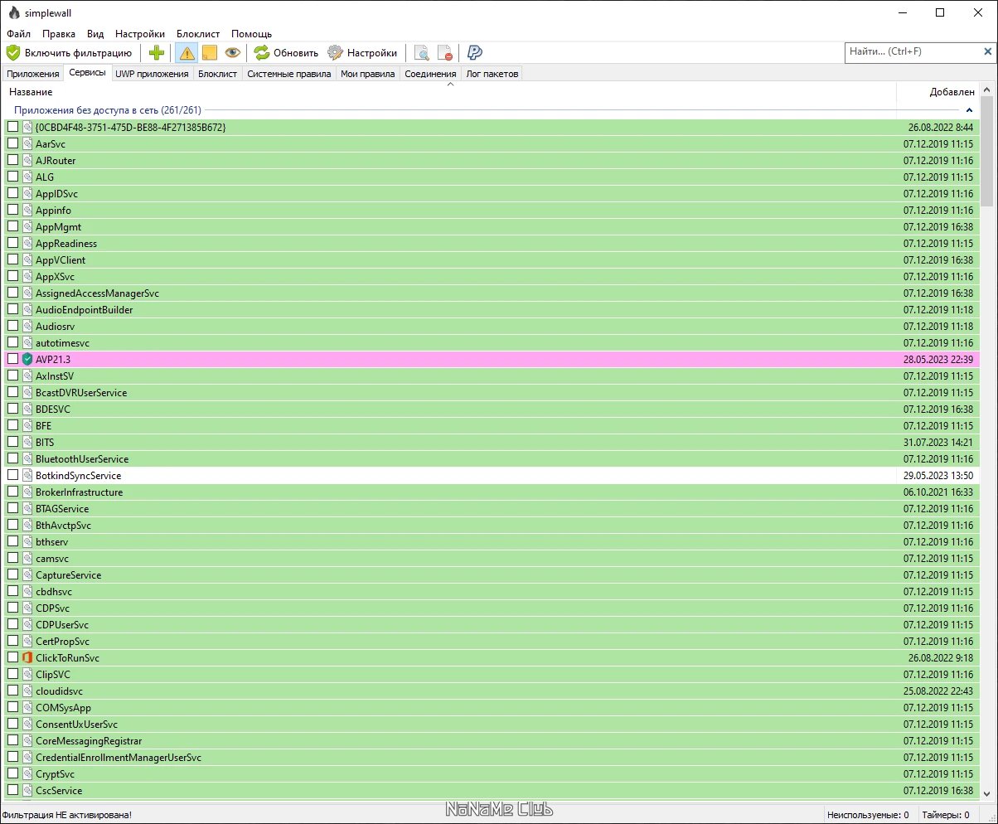The height and width of the screenshot is (824, 998).
Task: Select the BluetoothUserService row
Action: tap(492, 458)
